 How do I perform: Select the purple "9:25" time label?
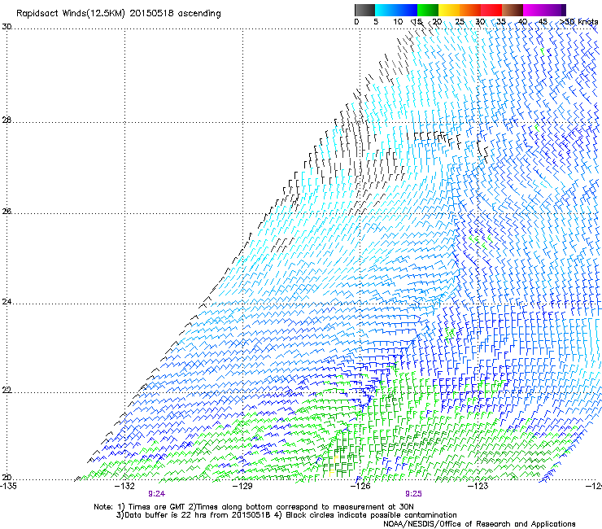[413, 494]
